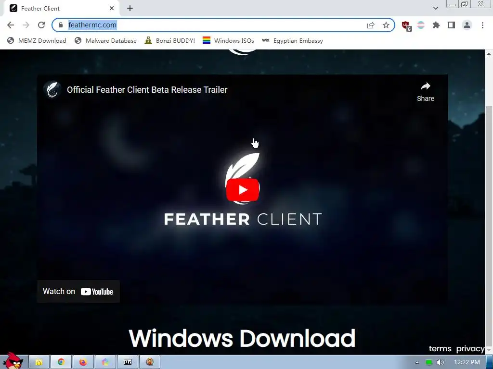Open the Egyptian Embassy bookmark
493x369 pixels.
pyautogui.click(x=292, y=40)
